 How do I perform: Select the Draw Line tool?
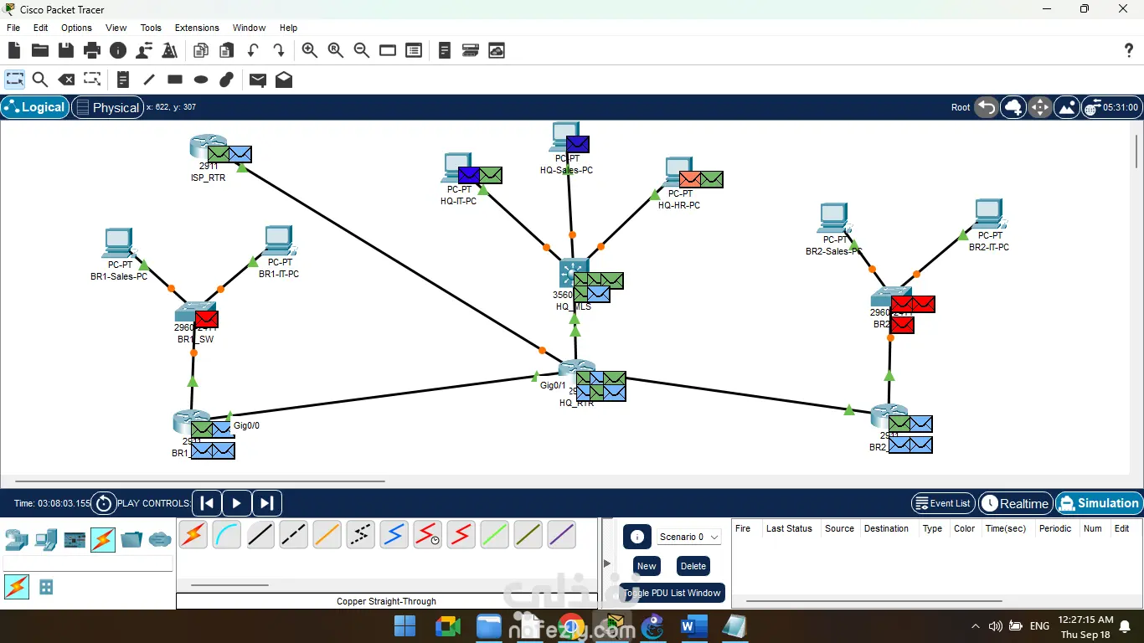[x=149, y=80]
